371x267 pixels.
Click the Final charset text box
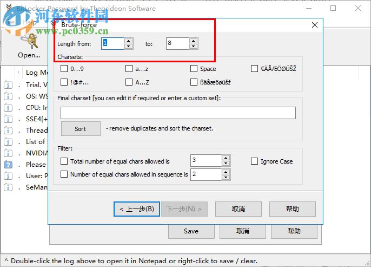(x=178, y=113)
